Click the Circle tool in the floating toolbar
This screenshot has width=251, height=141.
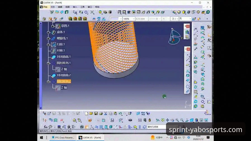[x=188, y=87]
